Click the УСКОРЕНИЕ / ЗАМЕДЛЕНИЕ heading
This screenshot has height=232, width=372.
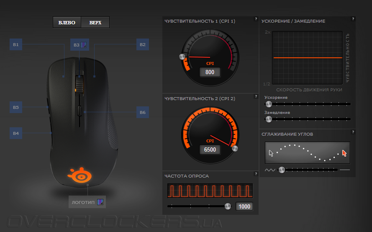(293, 21)
